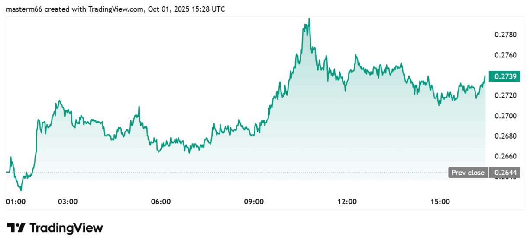Click the 0.2760 price axis label
The image size is (530, 246).
(505, 55)
